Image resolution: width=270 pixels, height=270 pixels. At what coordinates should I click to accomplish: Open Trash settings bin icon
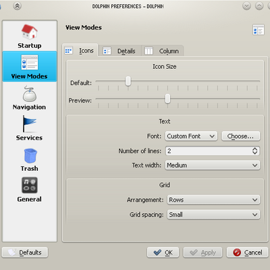click(30, 155)
